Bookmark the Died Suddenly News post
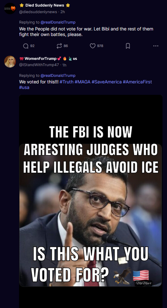Image resolution: width=167 pixels, height=308 pixels. 128,46
